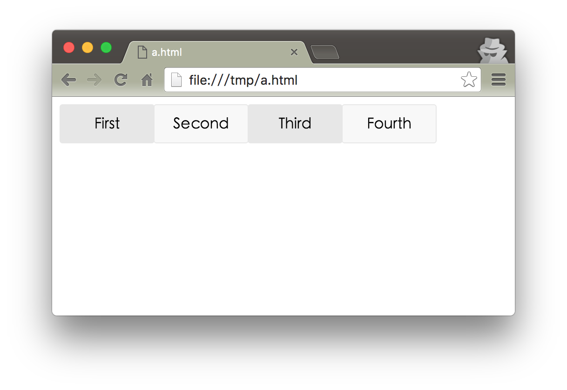
Task: Close the window with the red button
Action: [69, 47]
